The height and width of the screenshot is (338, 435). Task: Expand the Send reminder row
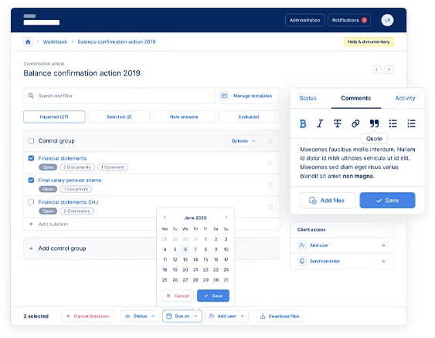click(x=342, y=262)
